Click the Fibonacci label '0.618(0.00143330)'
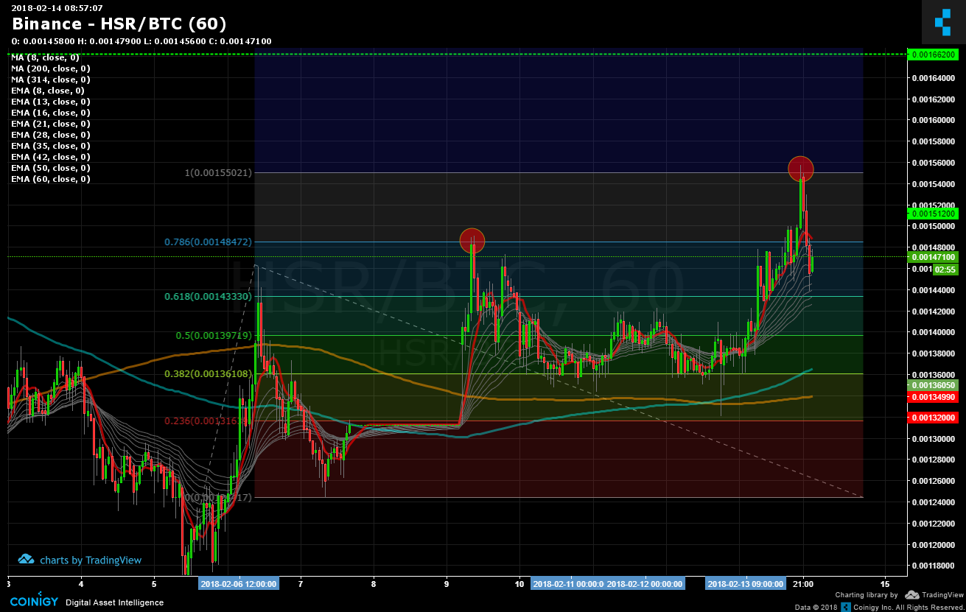This screenshot has width=966, height=612. [x=209, y=296]
